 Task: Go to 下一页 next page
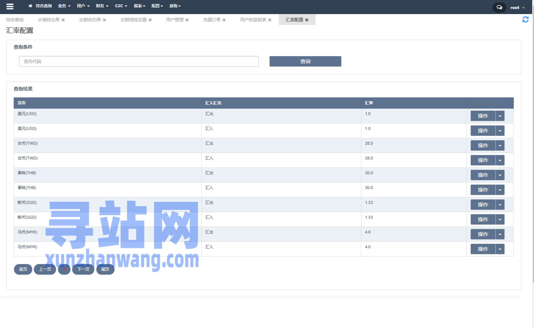point(83,269)
